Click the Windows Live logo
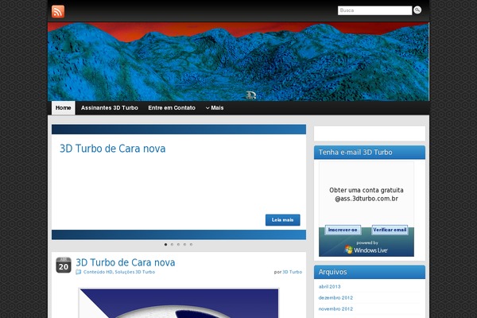 pyautogui.click(x=366, y=250)
